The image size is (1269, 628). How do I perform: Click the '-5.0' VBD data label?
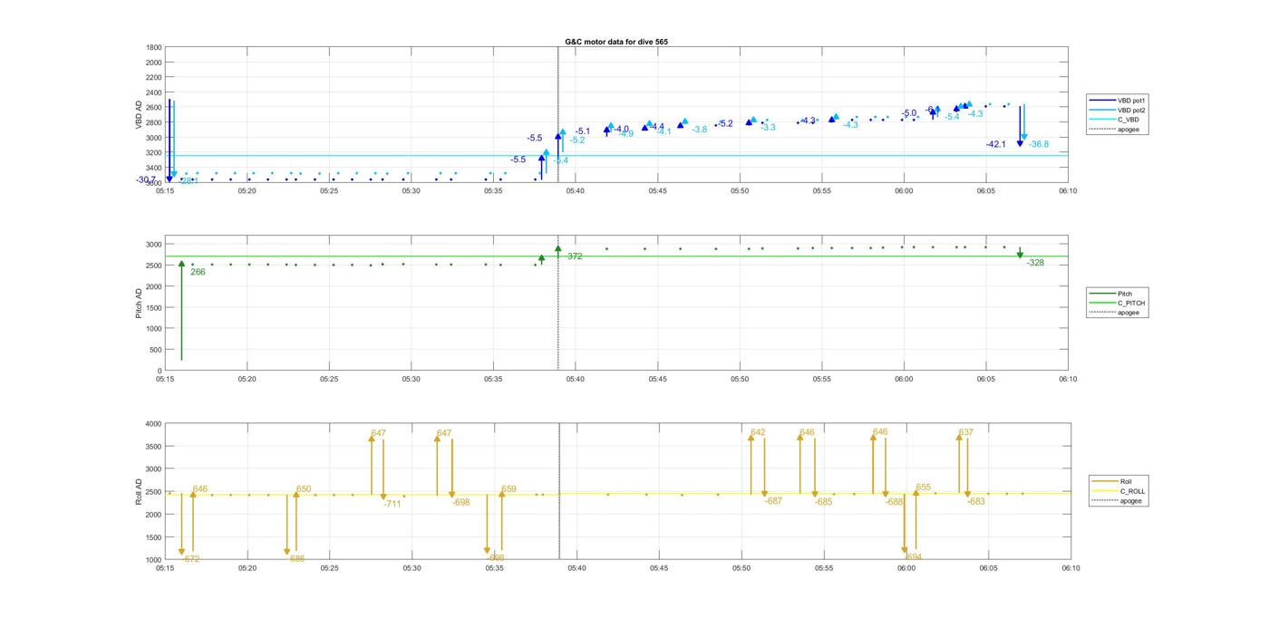pos(908,113)
